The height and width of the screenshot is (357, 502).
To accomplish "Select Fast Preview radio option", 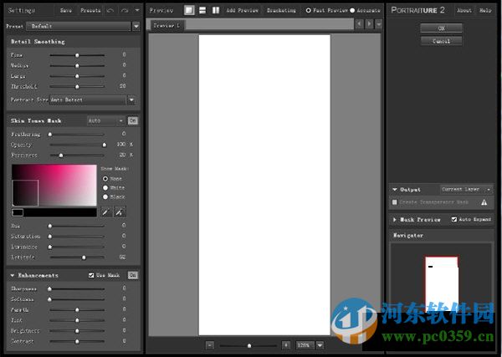I will point(308,11).
